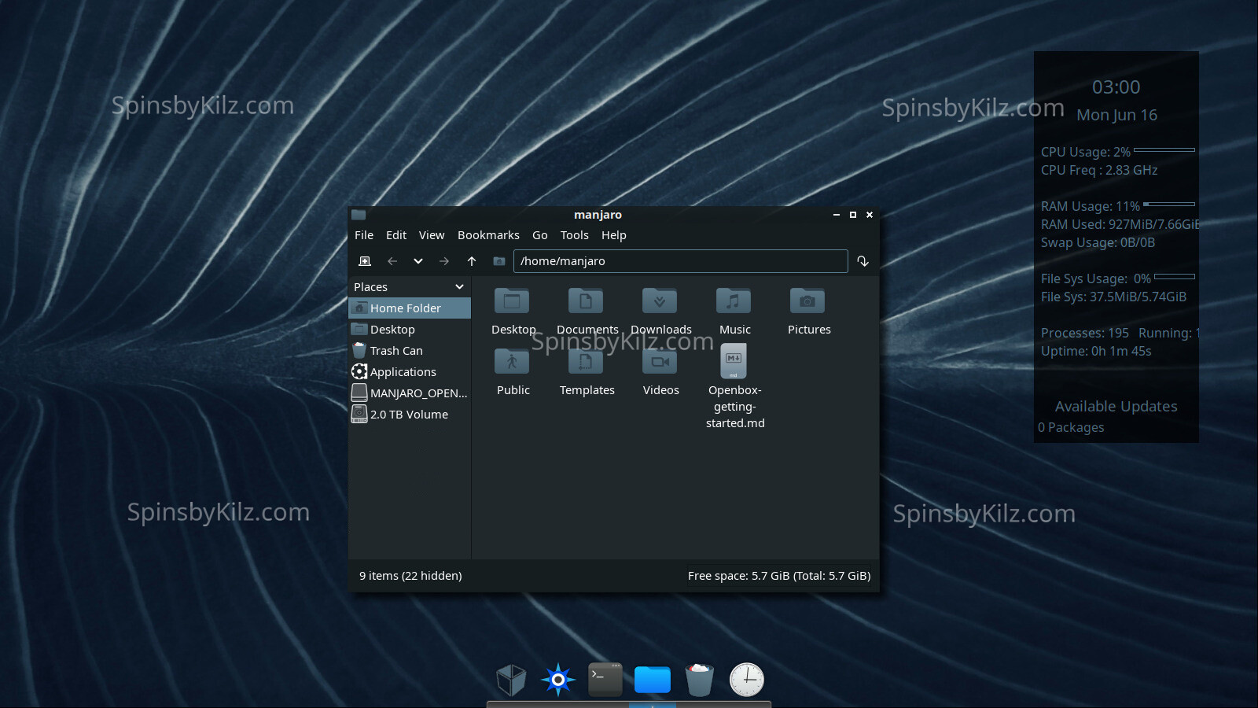Image resolution: width=1258 pixels, height=708 pixels.
Task: Click the 03:00 time in the system monitor
Action: click(1116, 87)
